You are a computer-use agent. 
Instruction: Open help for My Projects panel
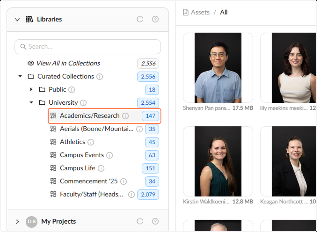(155, 221)
